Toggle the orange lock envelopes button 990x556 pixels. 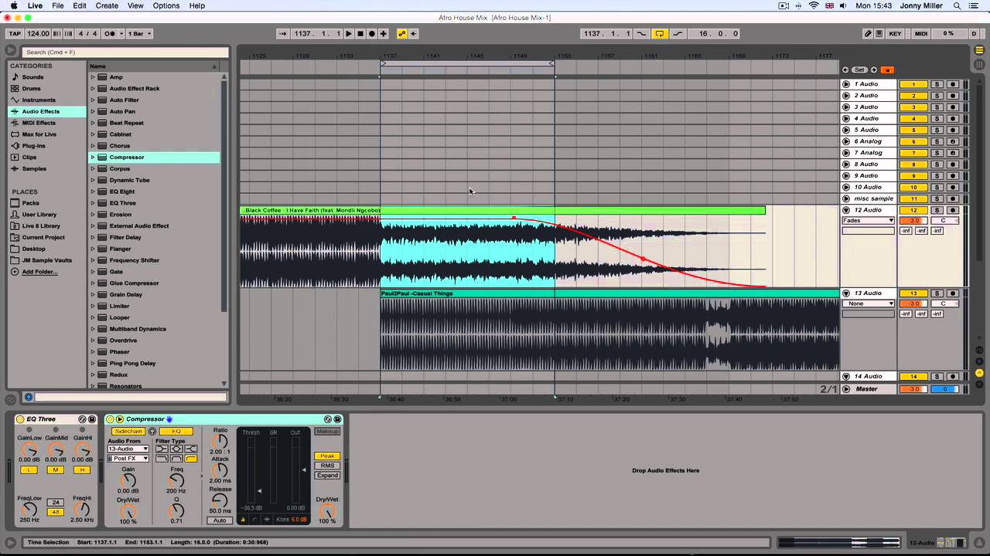pyautogui.click(x=887, y=69)
